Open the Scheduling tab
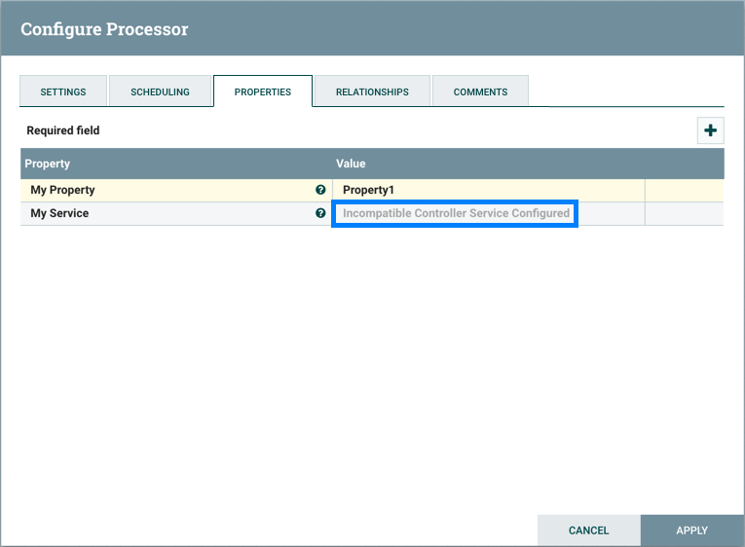 click(160, 91)
